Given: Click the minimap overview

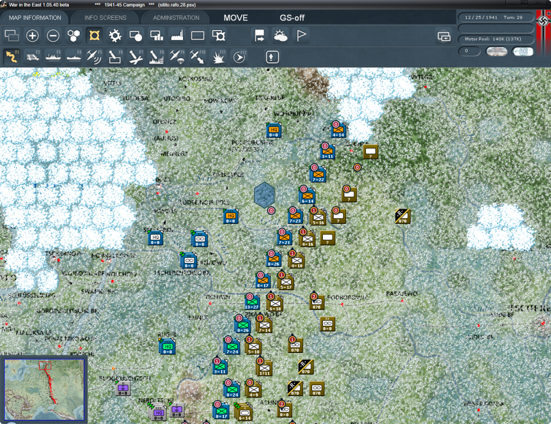Looking at the screenshot, I should click(44, 389).
